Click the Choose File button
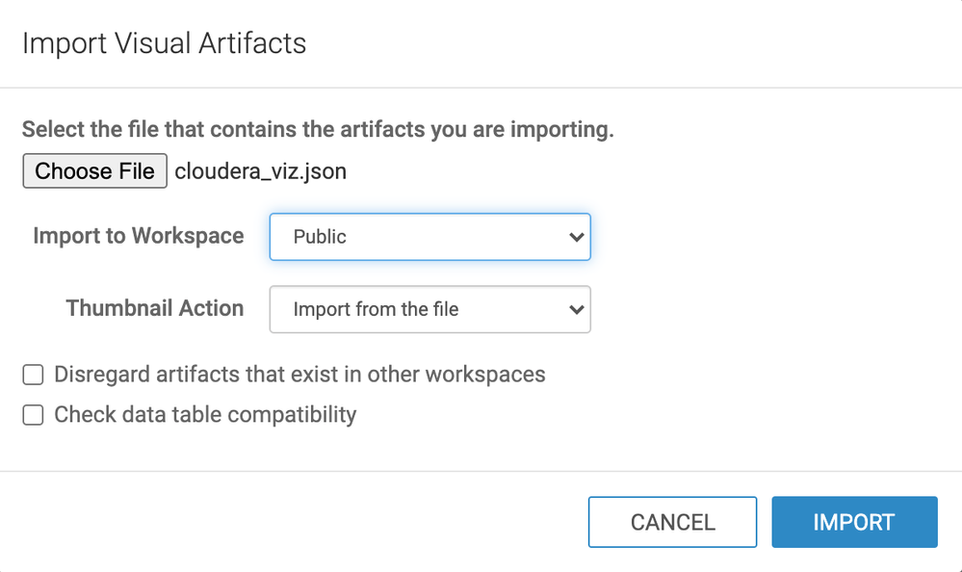 (94, 171)
